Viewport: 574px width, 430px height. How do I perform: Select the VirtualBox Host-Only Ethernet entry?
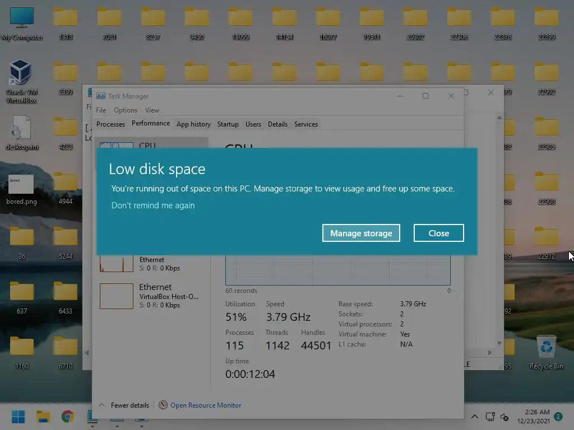point(152,296)
